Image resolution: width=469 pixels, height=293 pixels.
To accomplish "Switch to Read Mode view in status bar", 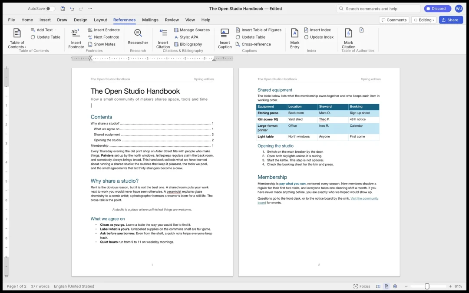I will [x=378, y=286].
